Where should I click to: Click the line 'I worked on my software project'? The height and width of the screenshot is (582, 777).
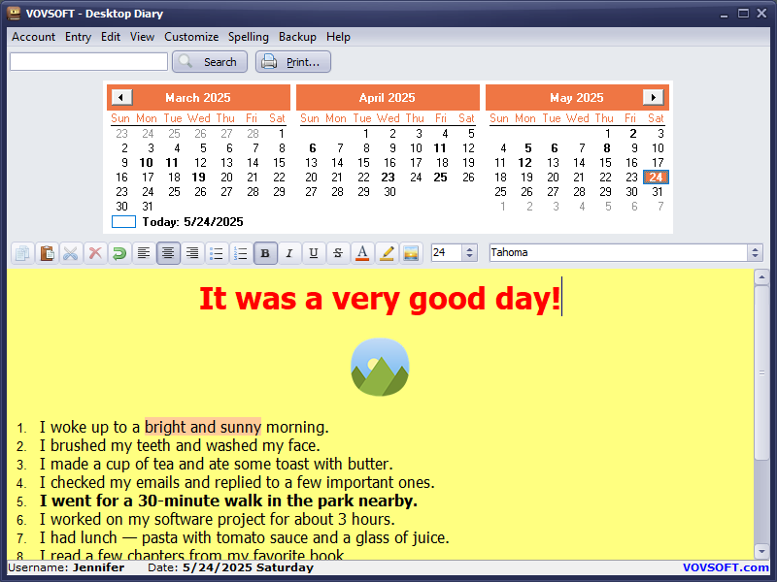coord(217,519)
